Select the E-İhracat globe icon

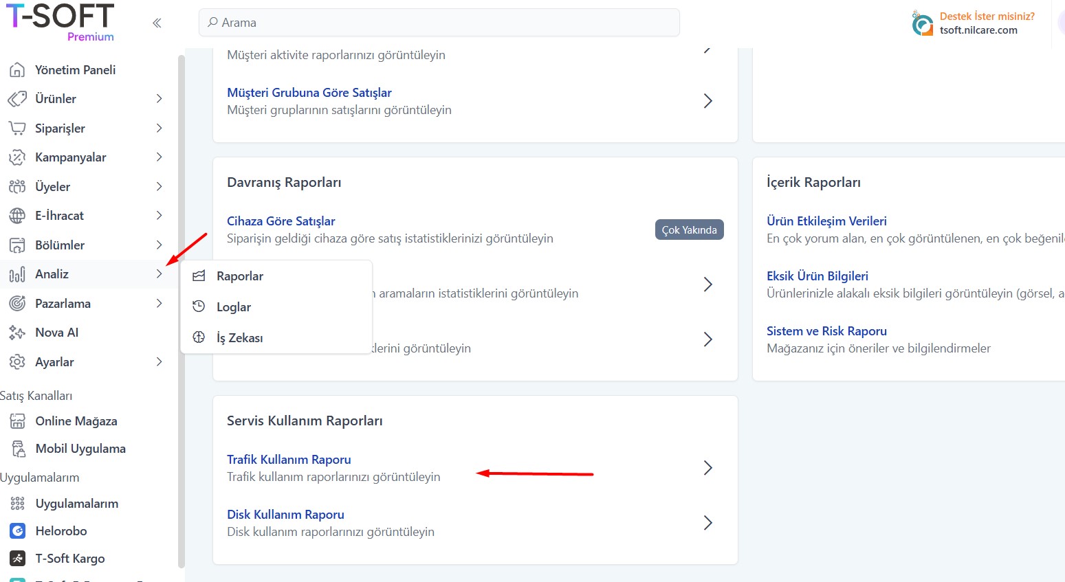[17, 215]
